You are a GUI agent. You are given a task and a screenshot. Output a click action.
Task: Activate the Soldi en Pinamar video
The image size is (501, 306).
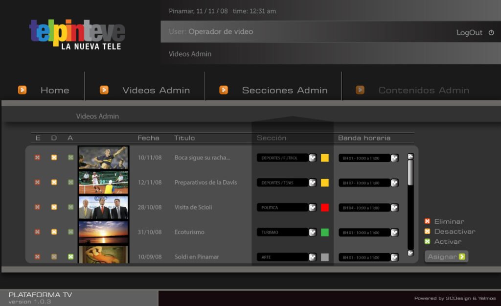point(70,257)
